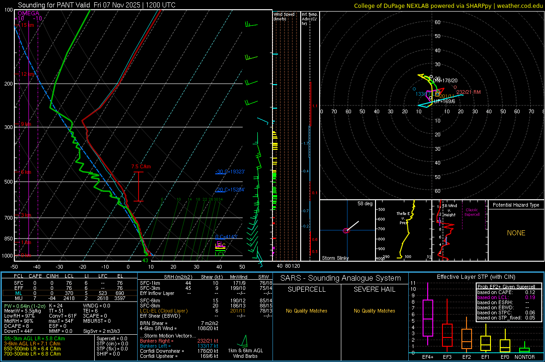Click the 'based on LCL: 0.19' probability row

coord(506,298)
